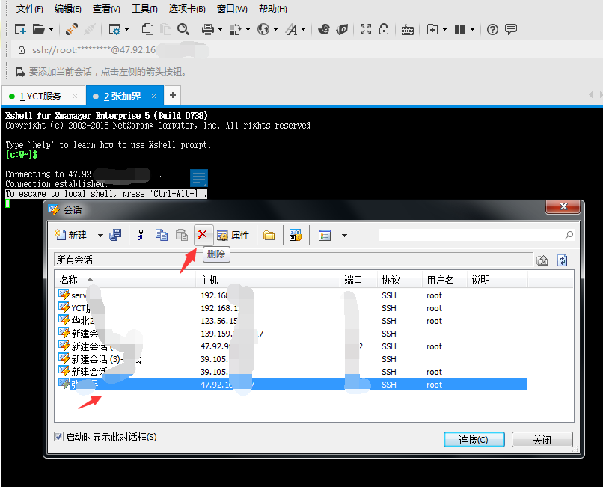Expand the view mode dropdown in session dialog
Screen dimensions: 603x487
[343, 235]
